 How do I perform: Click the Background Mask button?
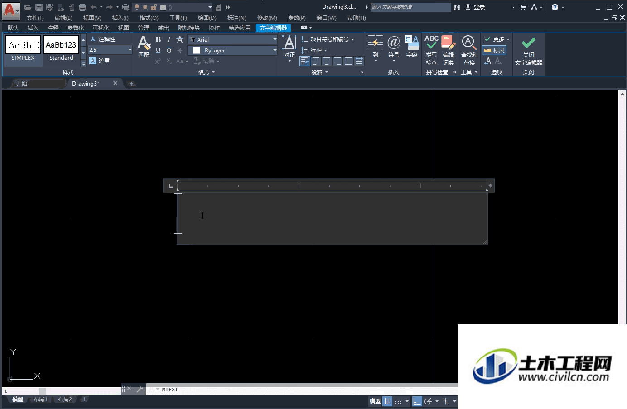click(x=100, y=61)
